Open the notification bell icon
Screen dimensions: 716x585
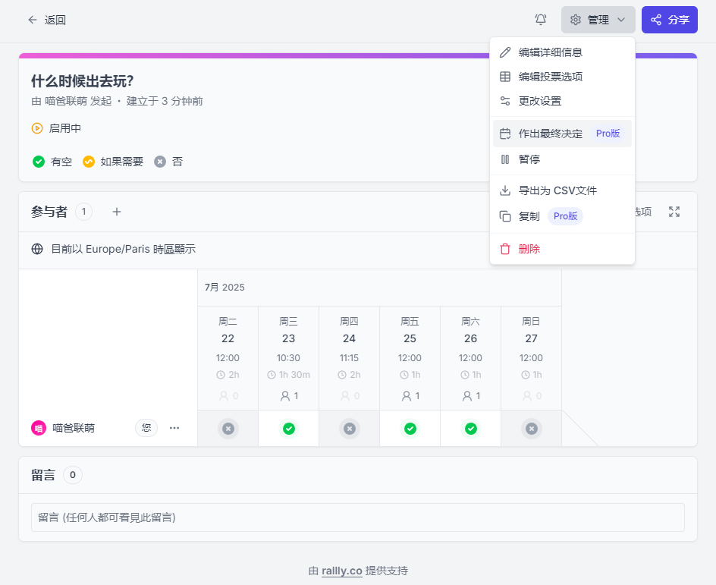pos(541,20)
